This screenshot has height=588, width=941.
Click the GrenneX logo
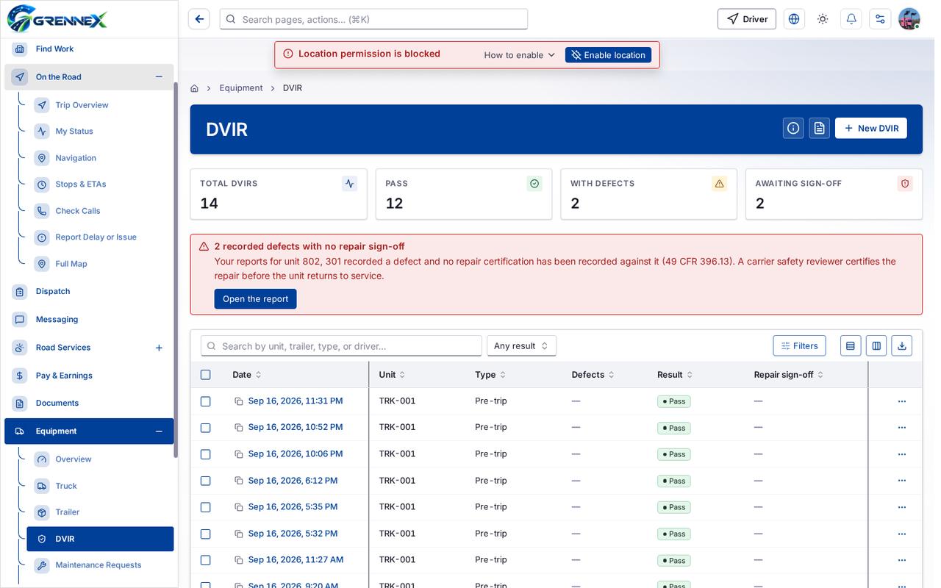[x=57, y=18]
